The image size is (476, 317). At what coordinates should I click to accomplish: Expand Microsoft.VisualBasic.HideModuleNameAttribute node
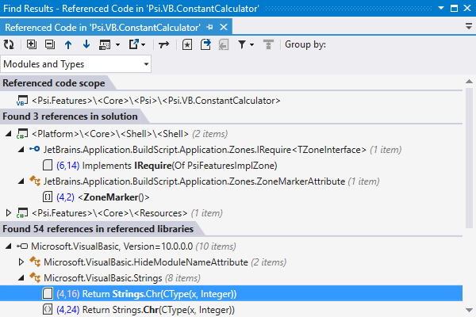tap(21, 262)
